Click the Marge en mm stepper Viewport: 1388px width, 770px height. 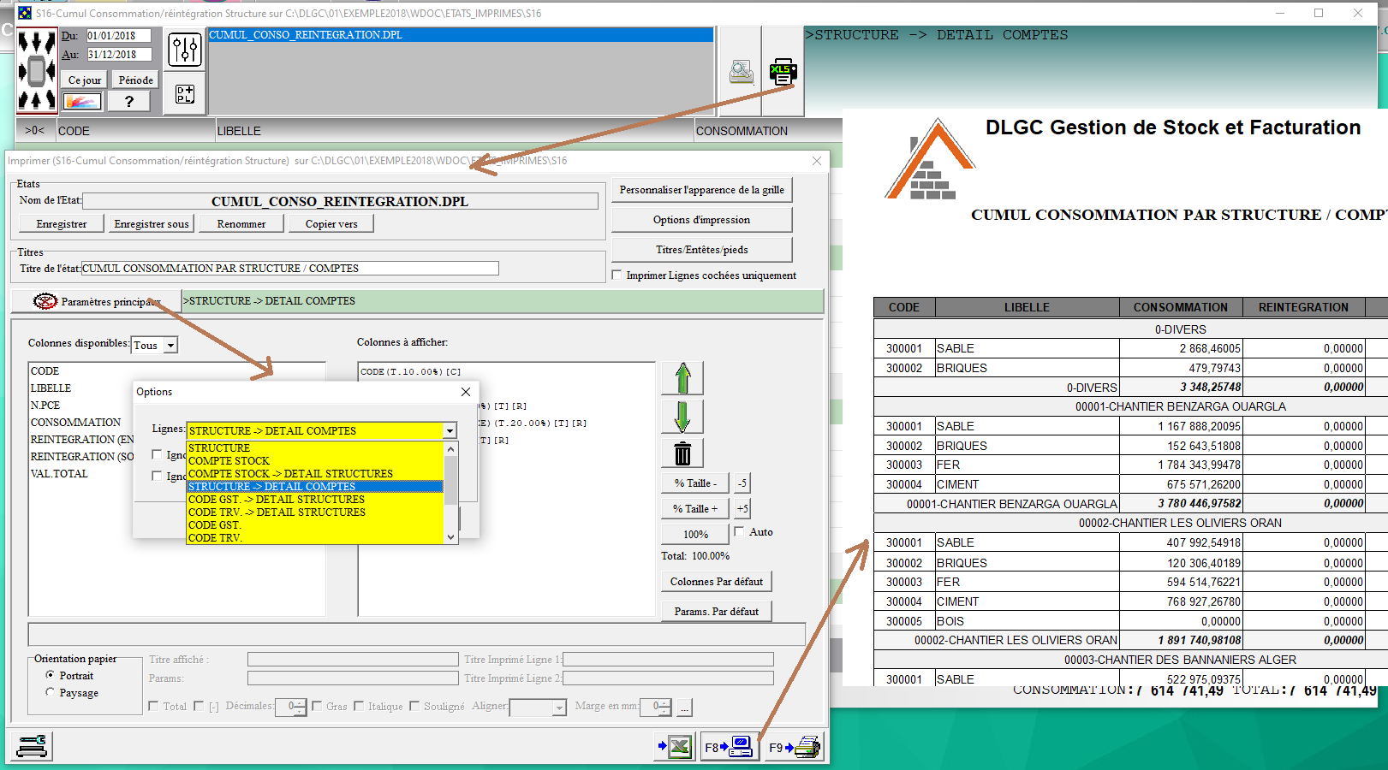(666, 707)
